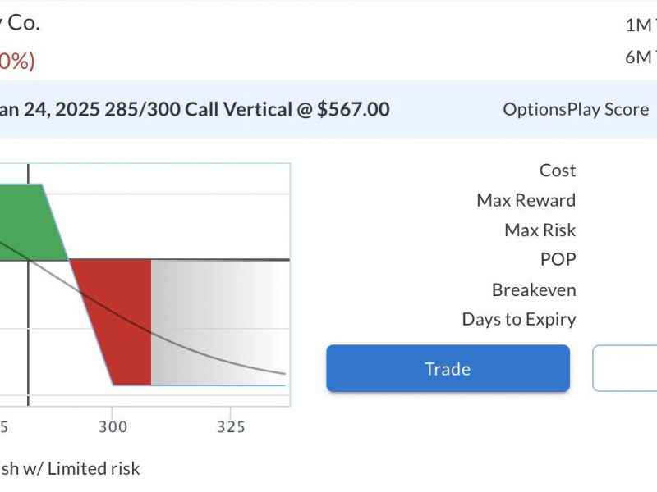657x492 pixels.
Task: Click the Max Risk label
Action: coord(540,230)
